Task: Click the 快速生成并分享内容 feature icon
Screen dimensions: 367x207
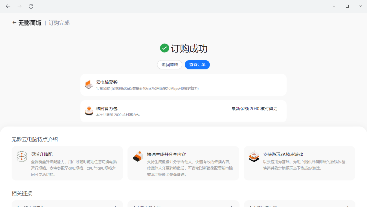Action: (x=138, y=156)
